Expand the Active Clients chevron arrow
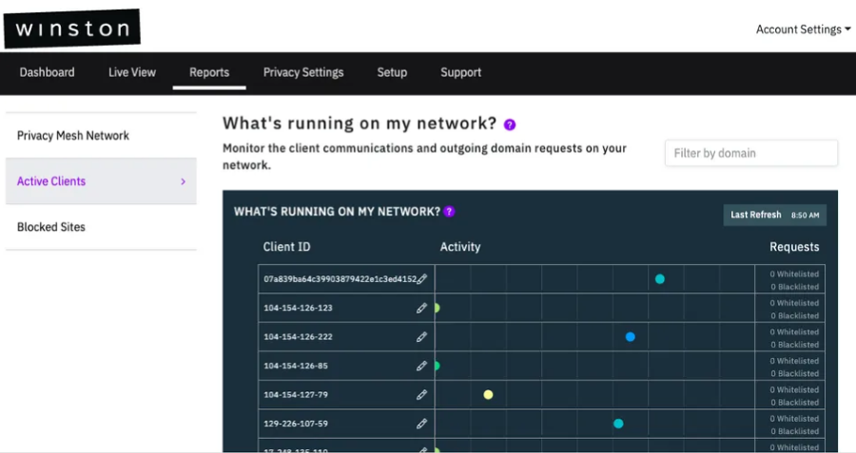Screen dimensions: 856x453 tap(183, 181)
